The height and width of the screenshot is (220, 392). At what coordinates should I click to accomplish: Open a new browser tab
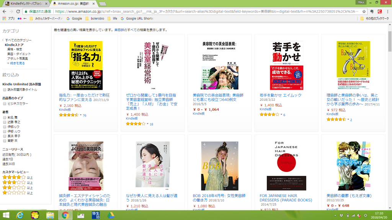[103, 4]
